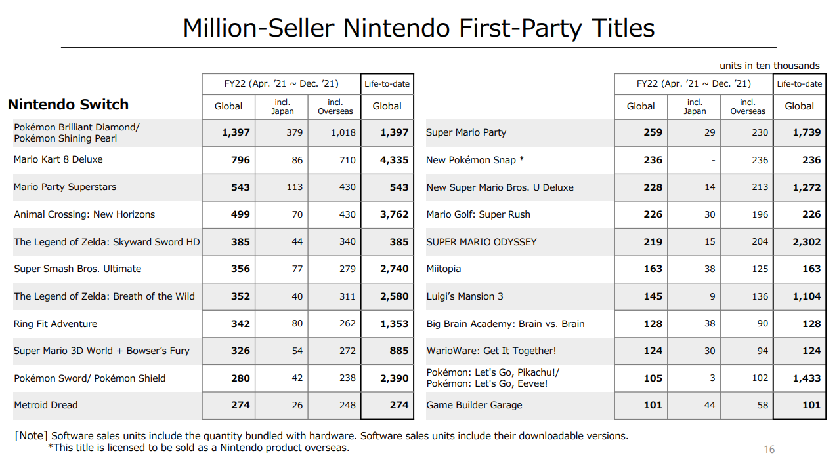Click the left table's 'Life-to-date' header

[x=387, y=84]
